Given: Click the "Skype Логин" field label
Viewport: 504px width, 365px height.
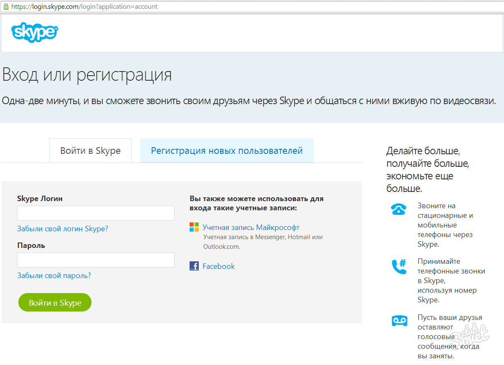Looking at the screenshot, I should (40, 199).
